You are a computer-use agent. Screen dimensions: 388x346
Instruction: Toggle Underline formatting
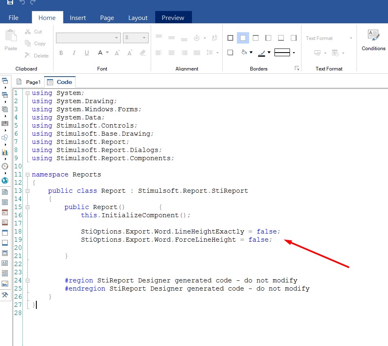(x=87, y=53)
